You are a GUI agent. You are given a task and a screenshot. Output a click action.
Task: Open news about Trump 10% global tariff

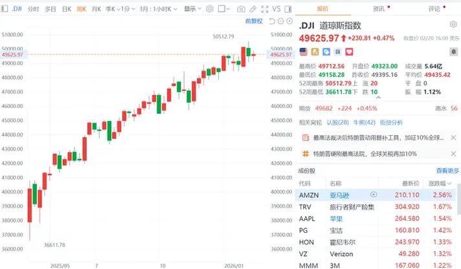(378, 138)
